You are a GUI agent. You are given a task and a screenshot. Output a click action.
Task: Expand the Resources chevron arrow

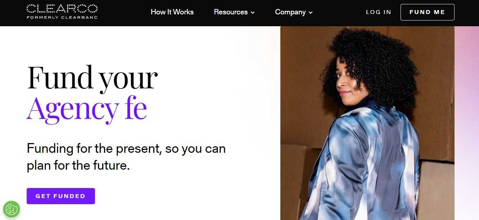tap(253, 13)
